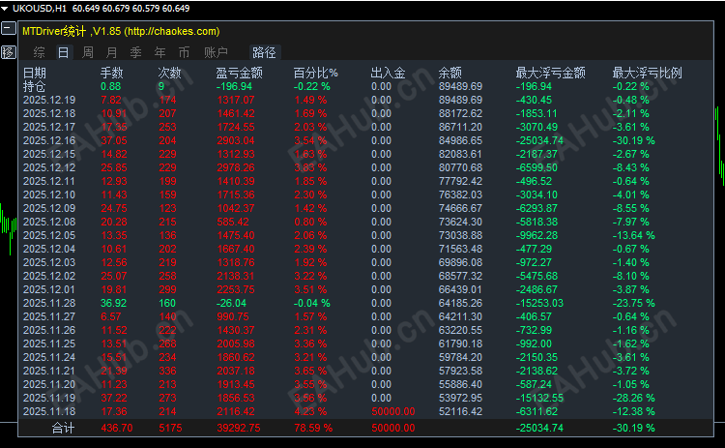This screenshot has width=725, height=448.
Task: Switch to the 账户 account tab
Action: [x=216, y=52]
